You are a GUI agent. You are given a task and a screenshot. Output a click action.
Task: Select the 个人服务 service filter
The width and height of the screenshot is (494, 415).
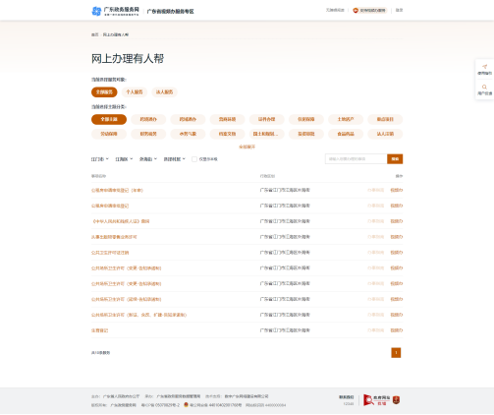click(135, 92)
